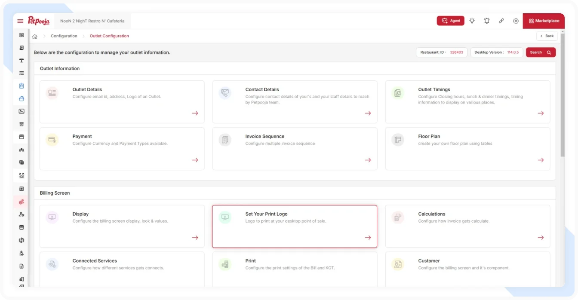Click the Outlet Details card icon
578x300 pixels.
point(52,93)
